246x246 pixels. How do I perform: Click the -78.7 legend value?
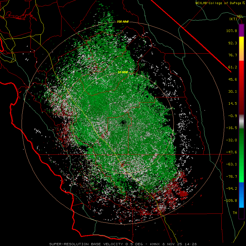point(232,177)
